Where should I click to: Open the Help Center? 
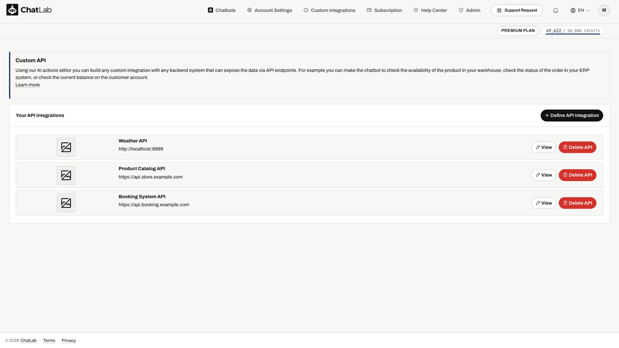click(x=430, y=10)
